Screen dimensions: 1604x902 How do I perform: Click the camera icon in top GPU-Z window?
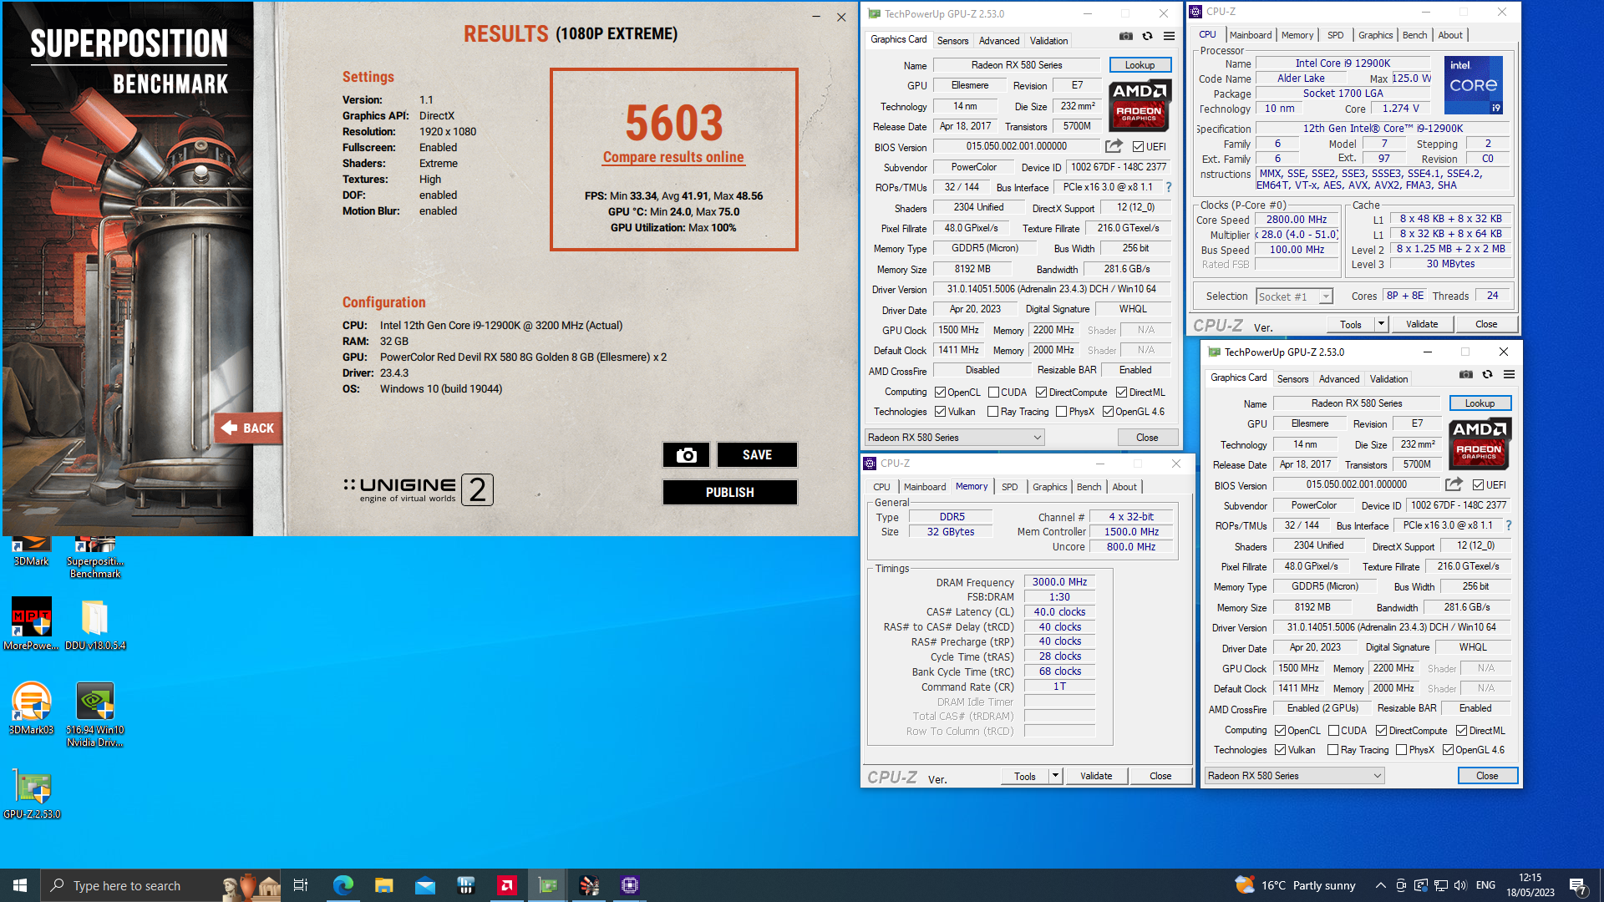pyautogui.click(x=1126, y=37)
